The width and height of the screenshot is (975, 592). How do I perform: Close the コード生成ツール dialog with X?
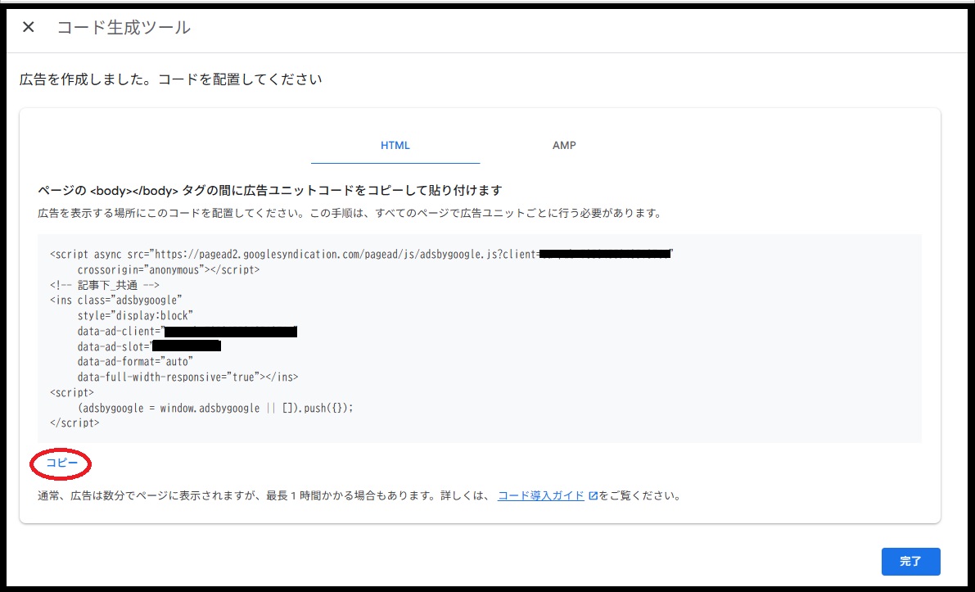tap(28, 27)
